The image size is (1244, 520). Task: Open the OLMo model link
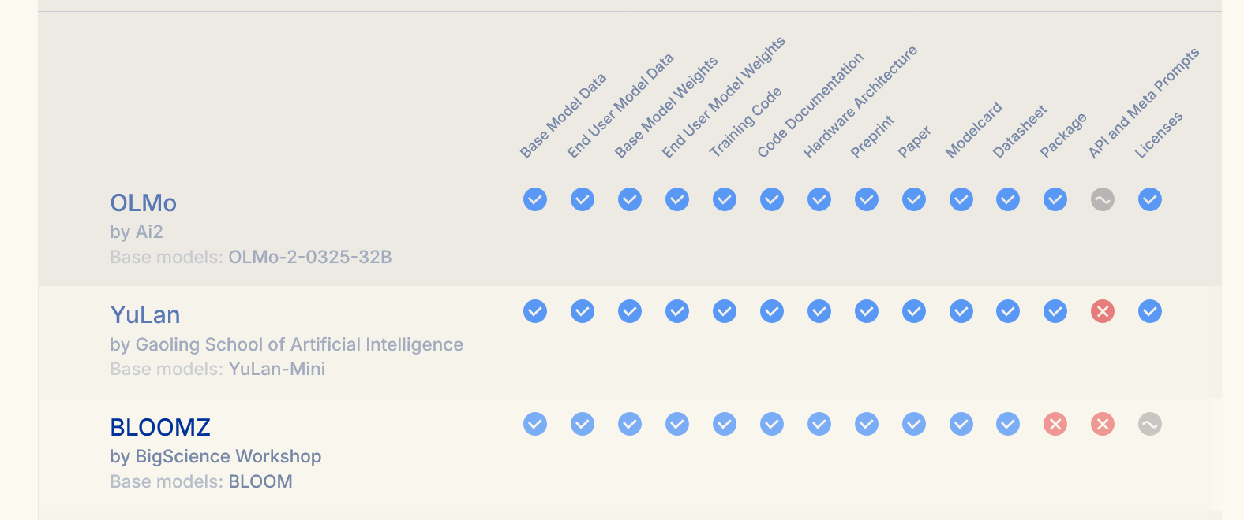pyautogui.click(x=143, y=203)
